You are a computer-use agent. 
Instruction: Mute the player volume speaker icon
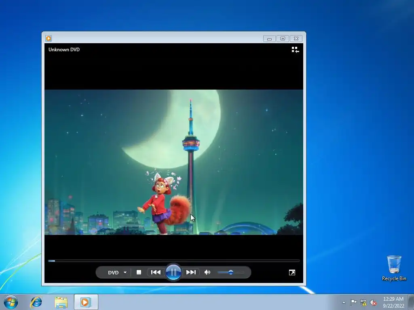click(x=207, y=272)
